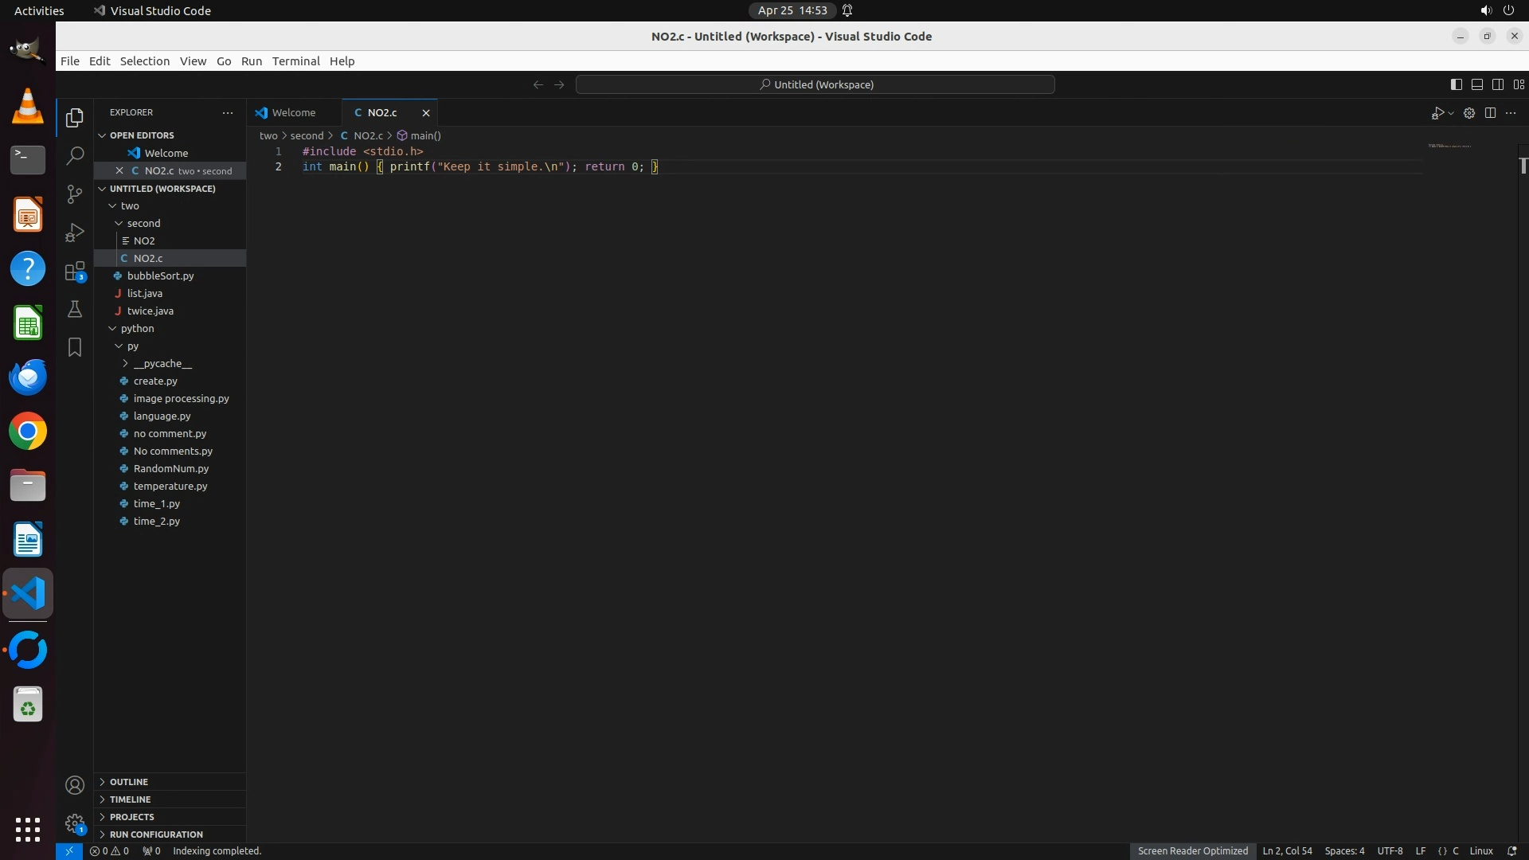Image resolution: width=1529 pixels, height=860 pixels.
Task: Change encoding via UTF-8
Action: tap(1390, 851)
